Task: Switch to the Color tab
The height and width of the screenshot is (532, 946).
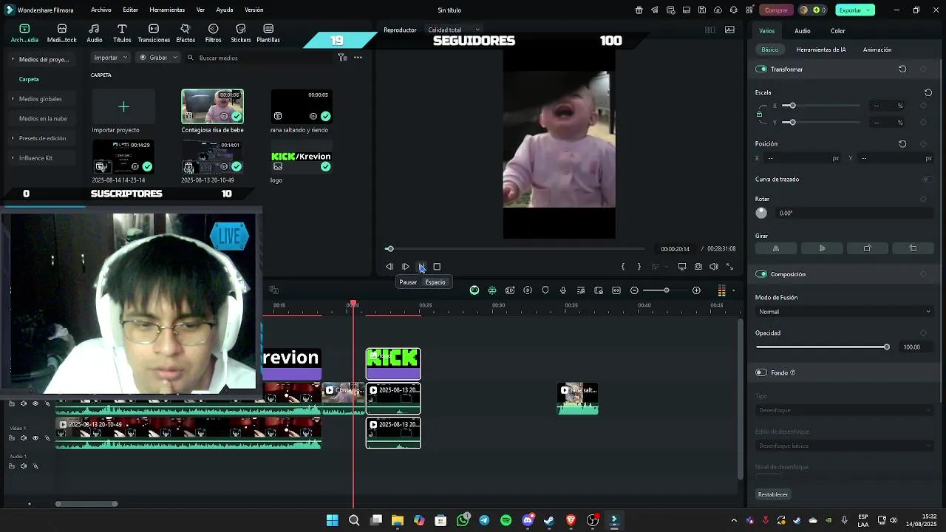Action: click(x=837, y=31)
